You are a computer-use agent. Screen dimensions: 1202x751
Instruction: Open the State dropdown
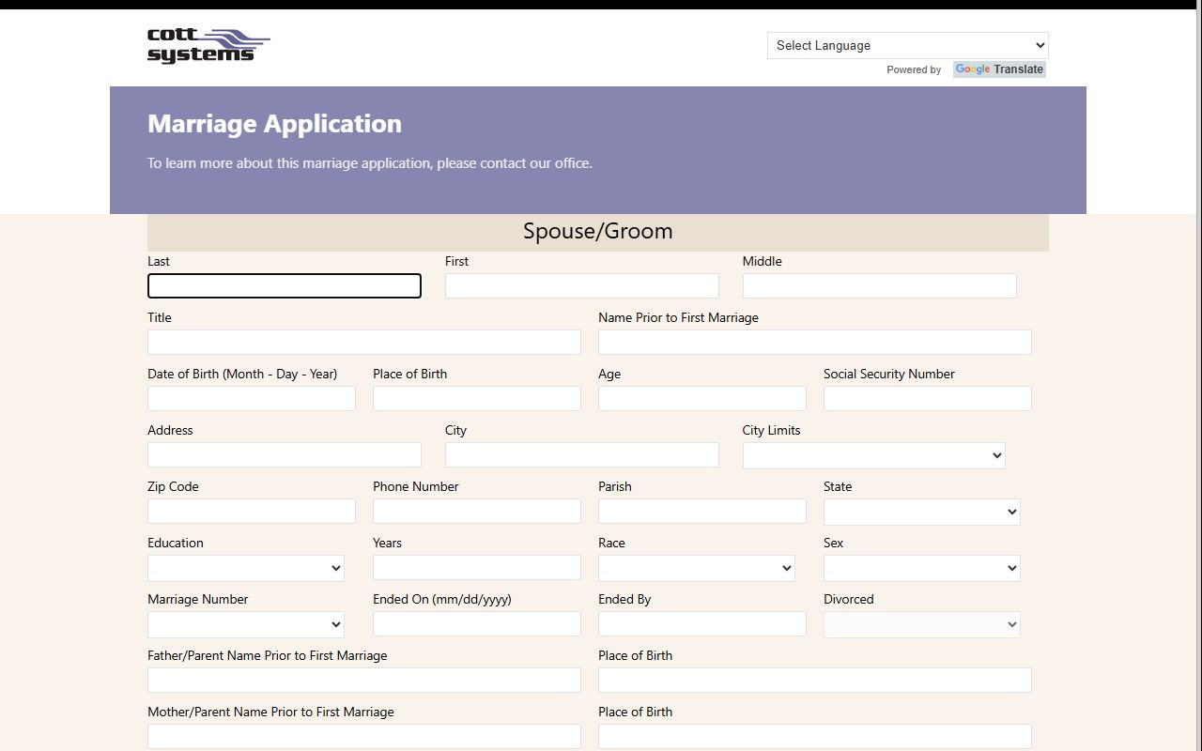click(922, 512)
